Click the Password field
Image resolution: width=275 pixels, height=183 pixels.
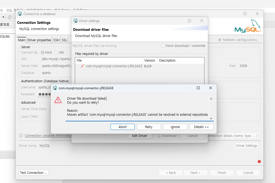(44, 94)
